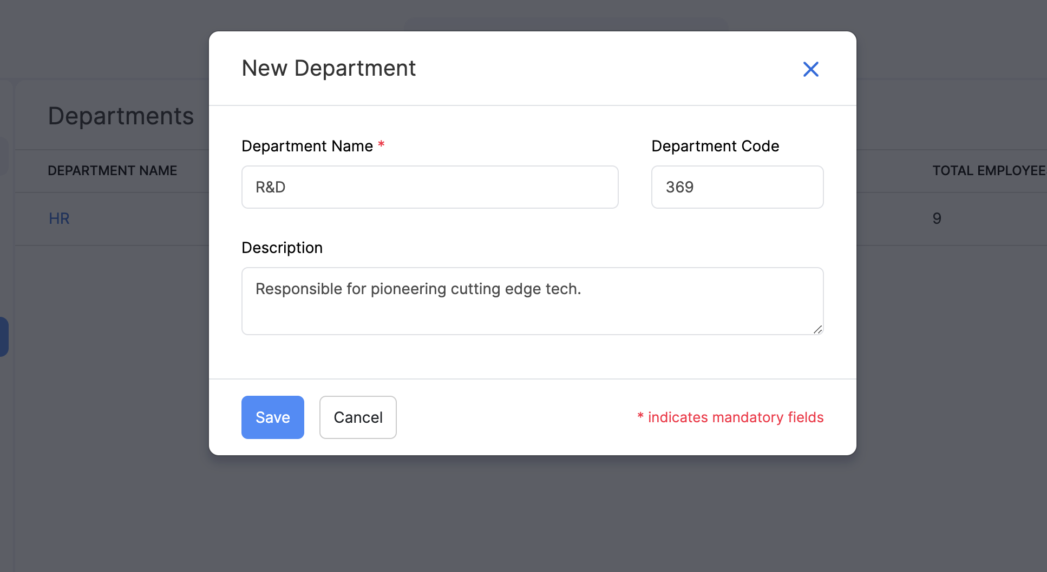Image resolution: width=1047 pixels, height=572 pixels.
Task: Open the HR department details
Action: [x=58, y=218]
